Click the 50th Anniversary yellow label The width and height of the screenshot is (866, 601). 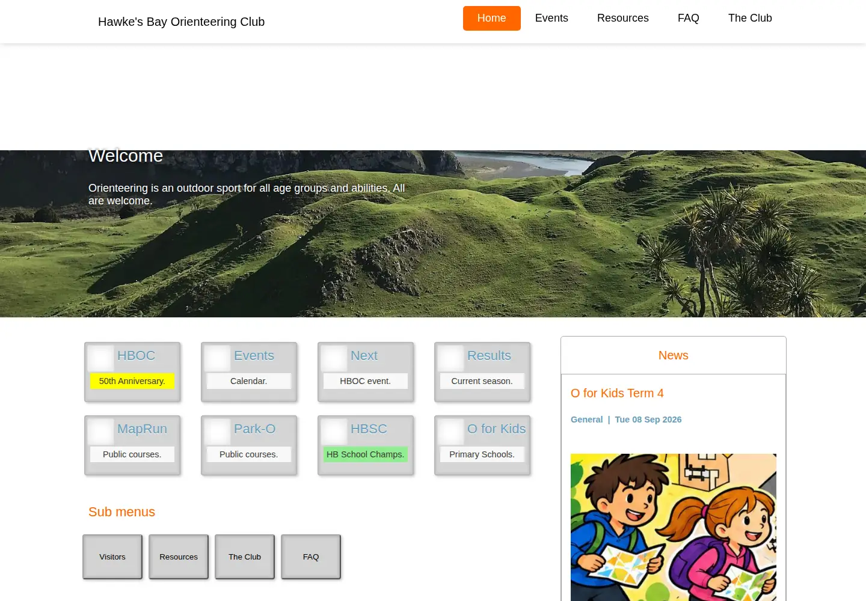132,381
